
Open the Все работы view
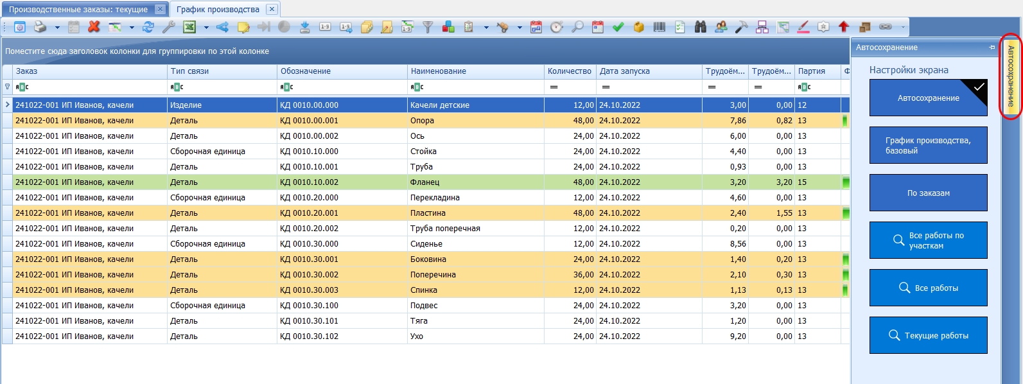click(x=929, y=288)
